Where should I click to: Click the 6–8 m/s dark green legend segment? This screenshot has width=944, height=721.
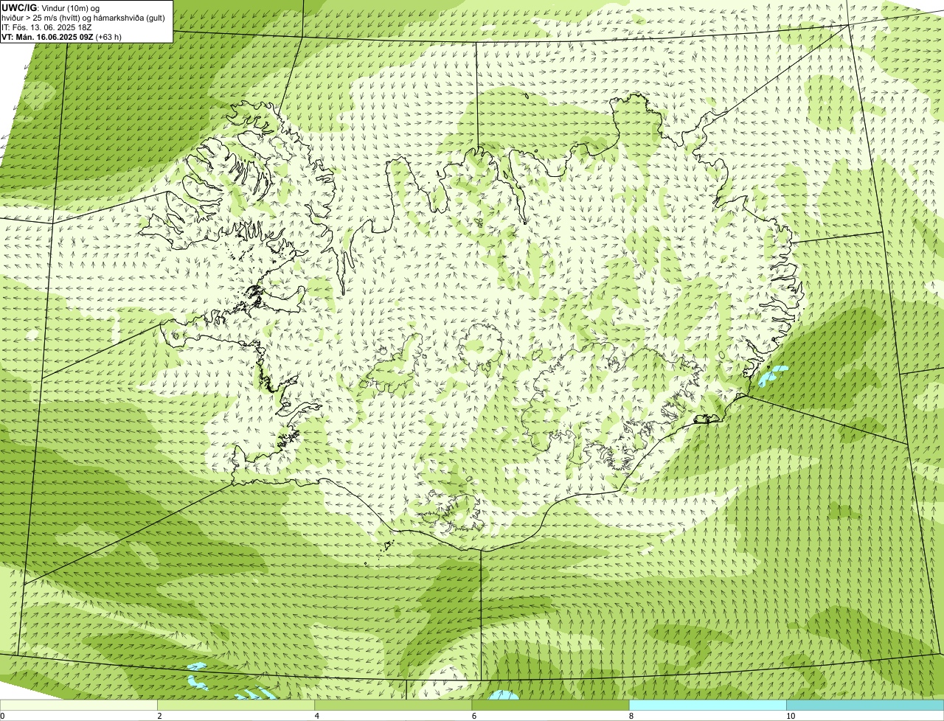(550, 706)
